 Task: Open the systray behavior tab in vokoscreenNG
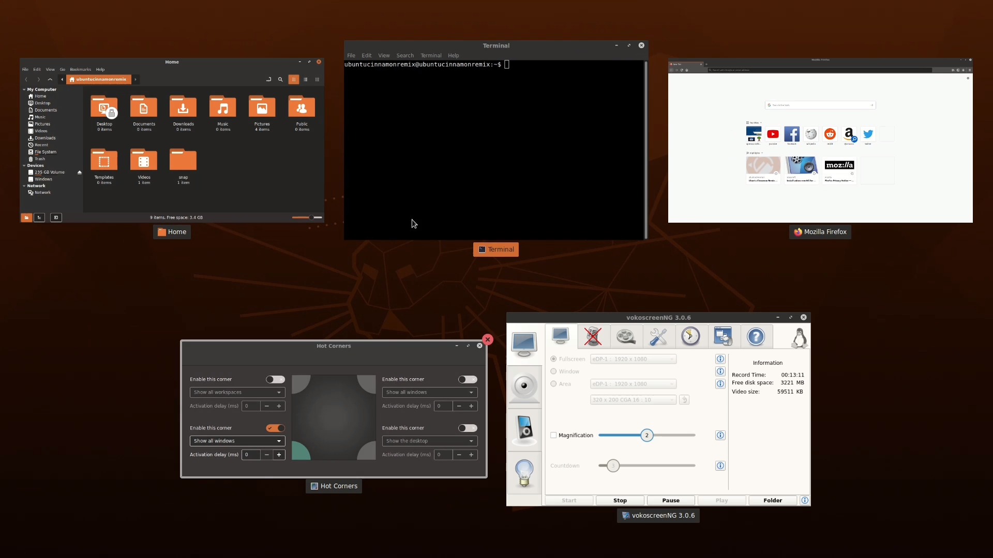[723, 336]
